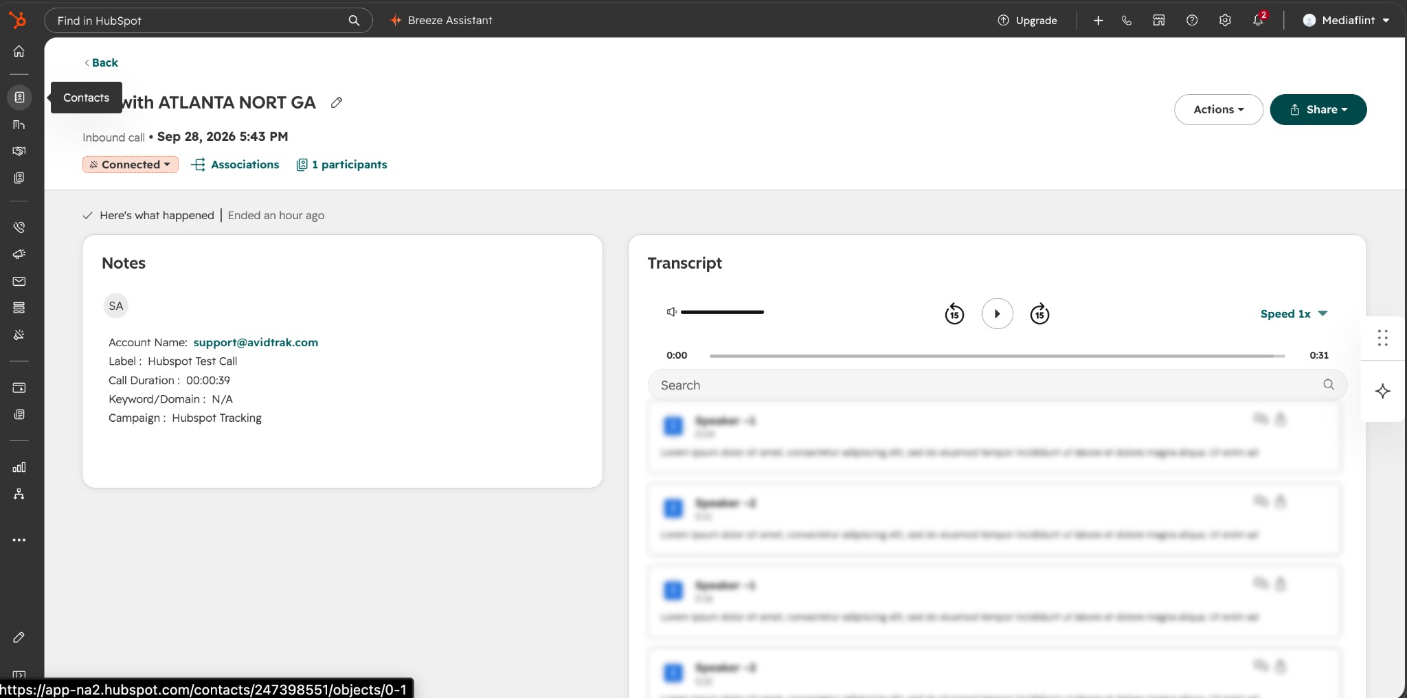The height and width of the screenshot is (698, 1407).
Task: Open the bar chart reporting sidebar icon
Action: tap(19, 468)
